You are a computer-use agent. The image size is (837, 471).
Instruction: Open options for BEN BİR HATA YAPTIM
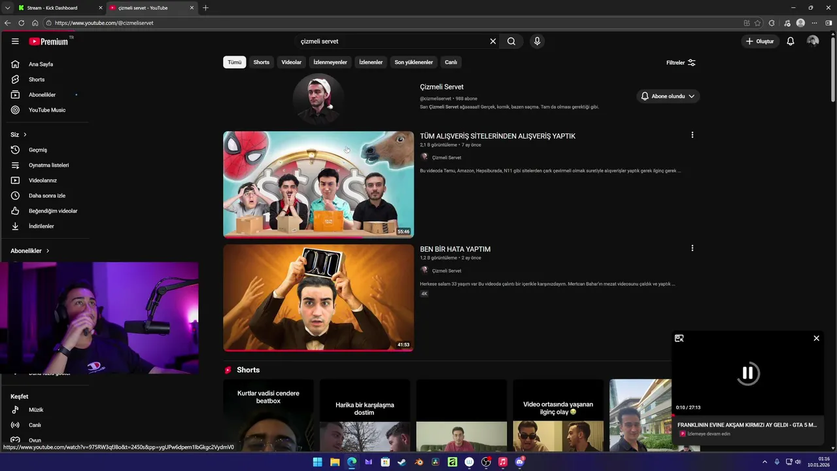click(x=692, y=248)
